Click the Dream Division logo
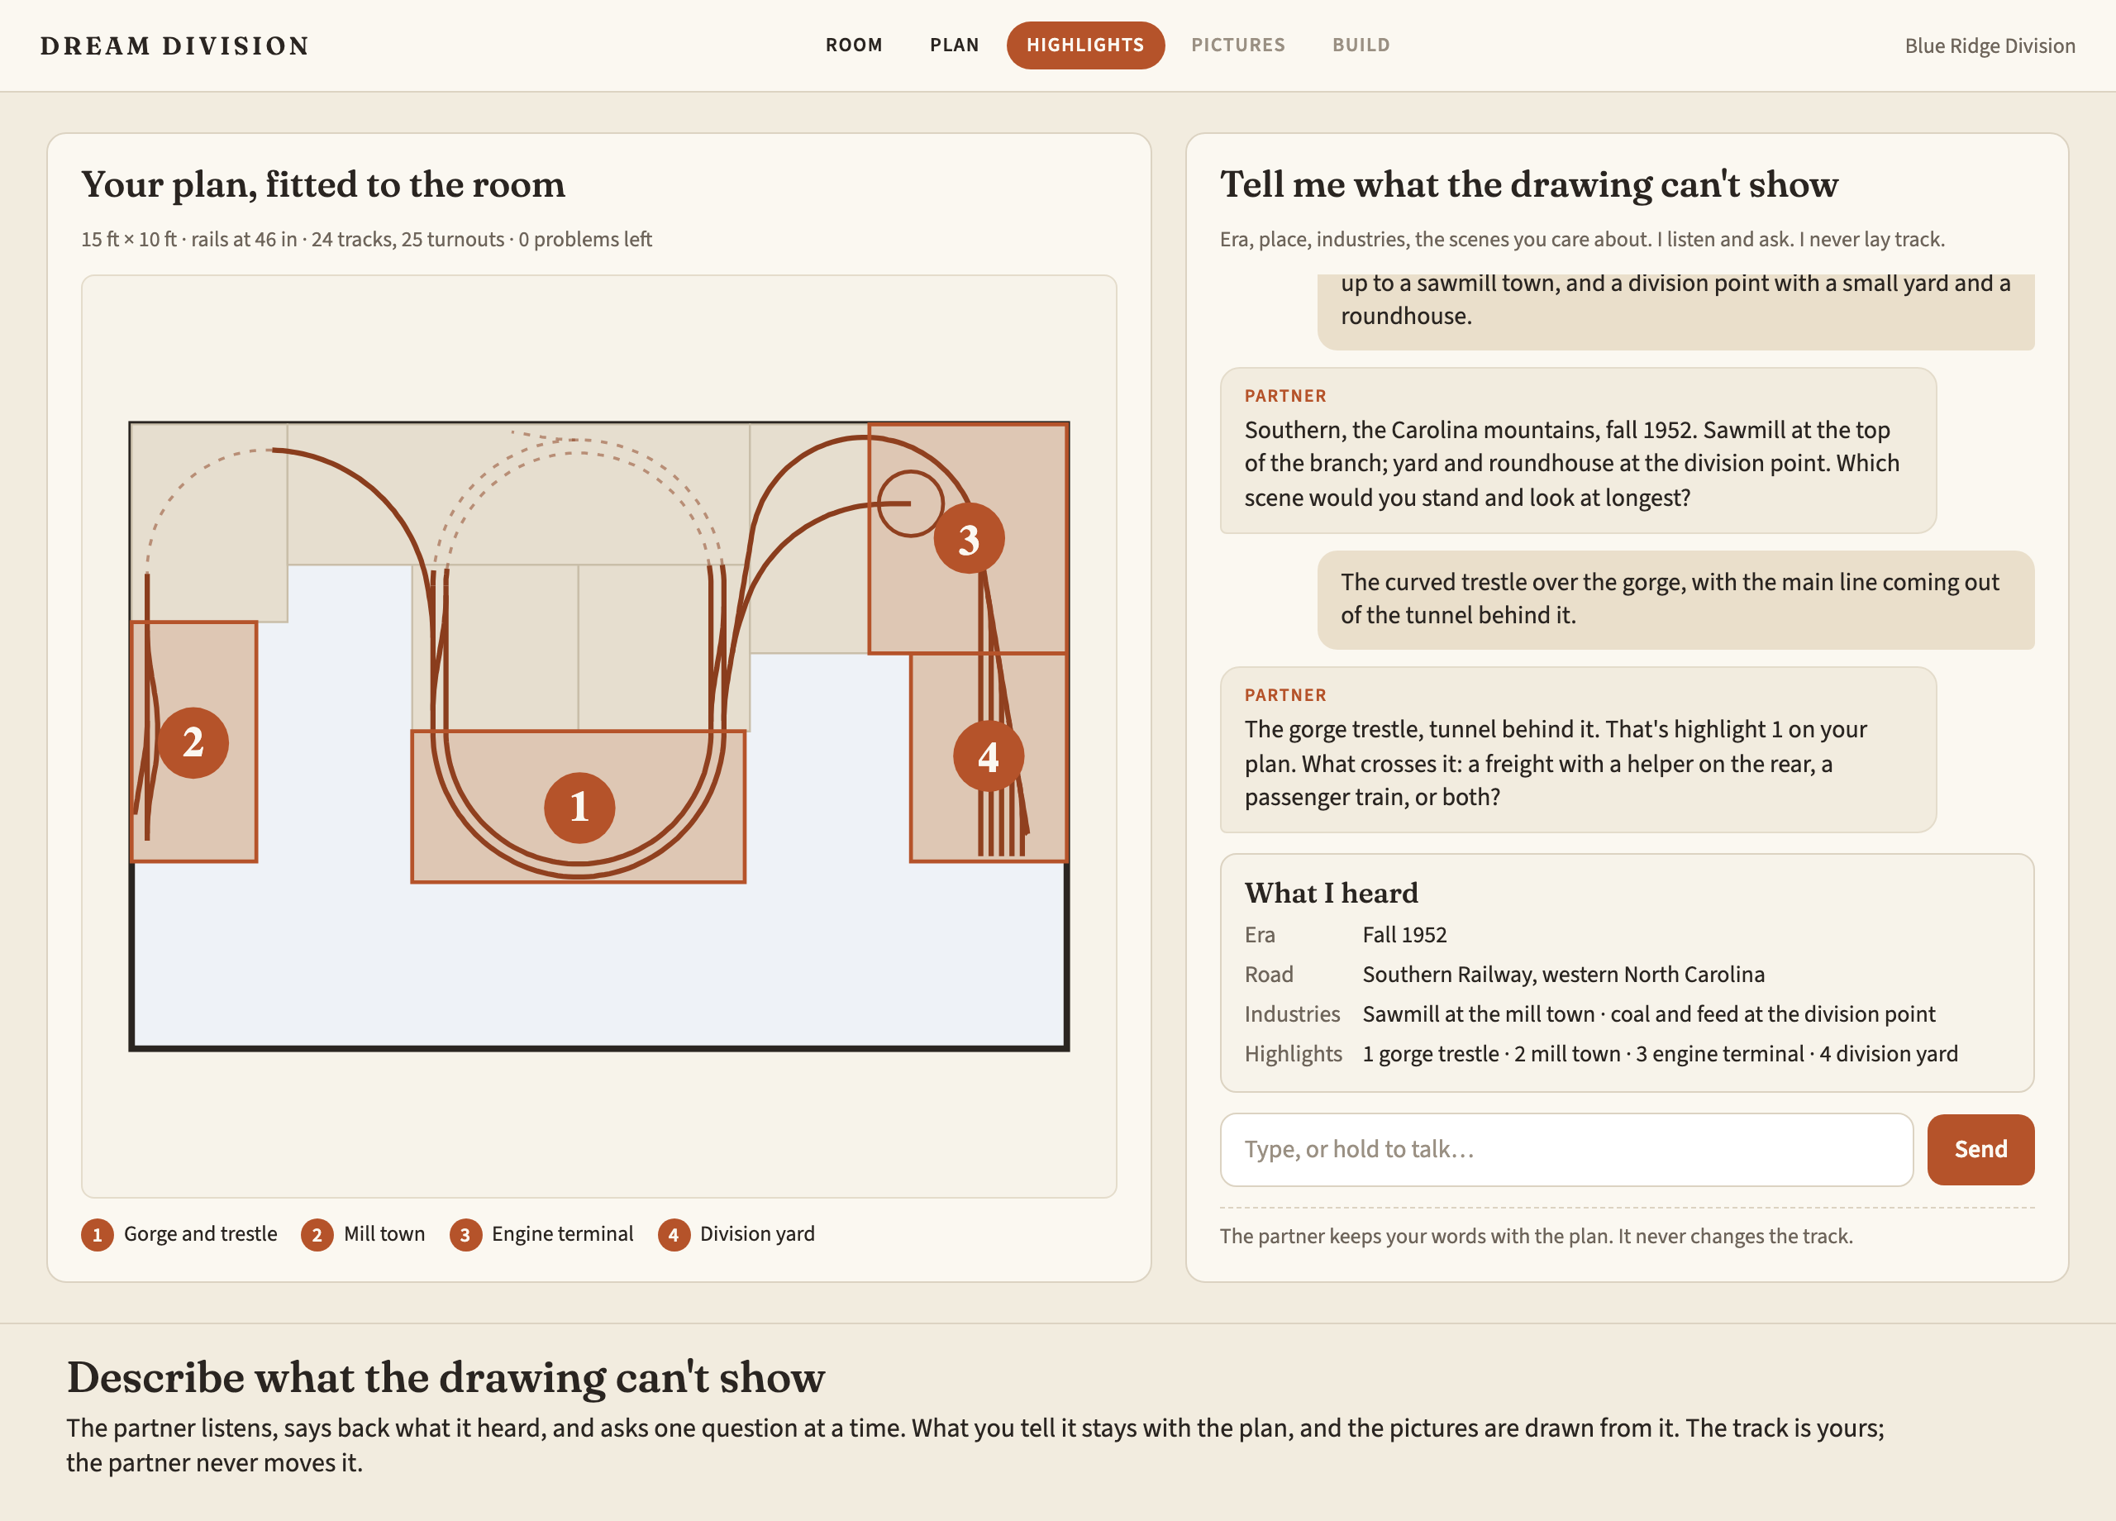 (x=175, y=45)
